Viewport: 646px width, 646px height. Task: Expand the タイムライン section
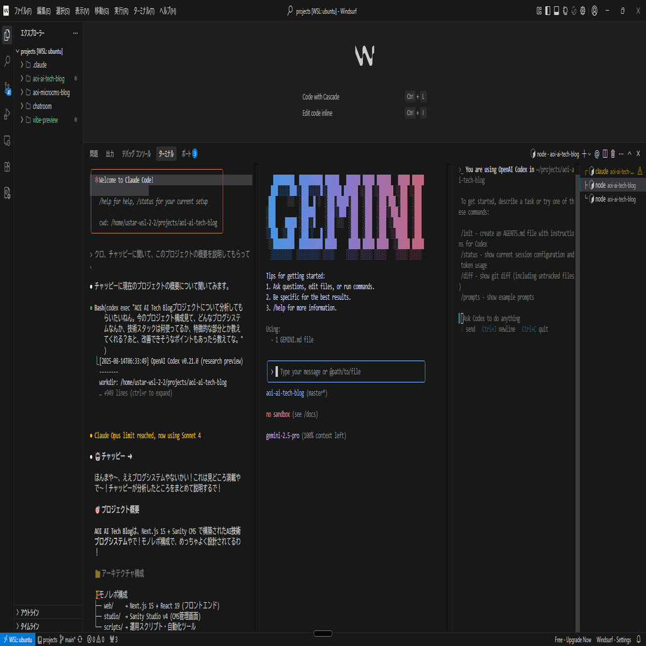pos(48,626)
